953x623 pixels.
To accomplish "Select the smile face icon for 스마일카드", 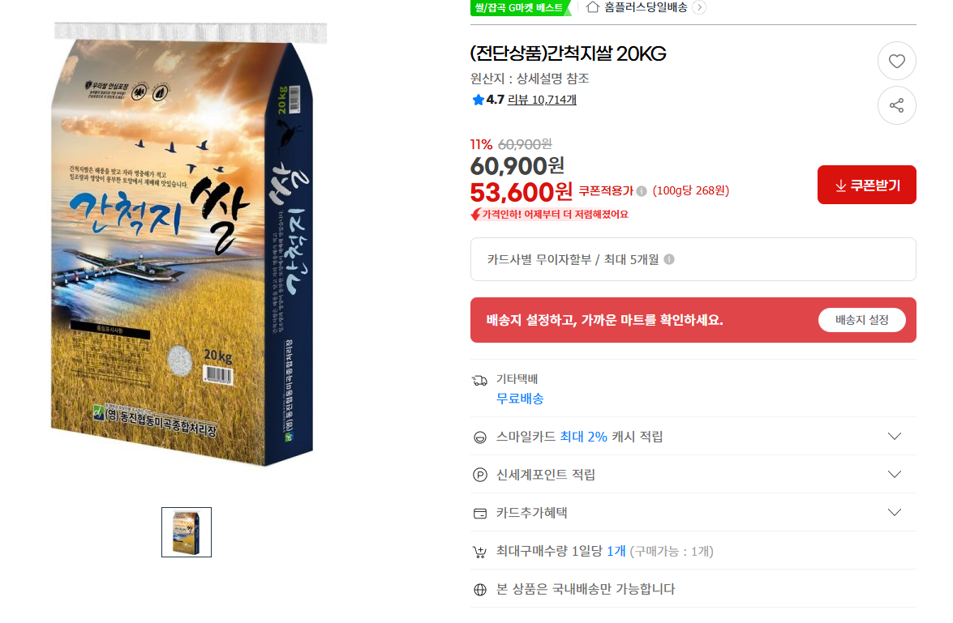I will [479, 436].
